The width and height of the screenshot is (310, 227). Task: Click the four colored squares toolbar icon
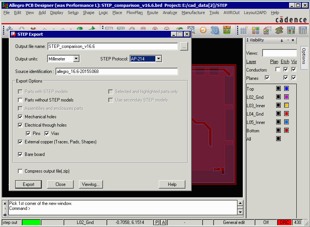tap(255, 30)
